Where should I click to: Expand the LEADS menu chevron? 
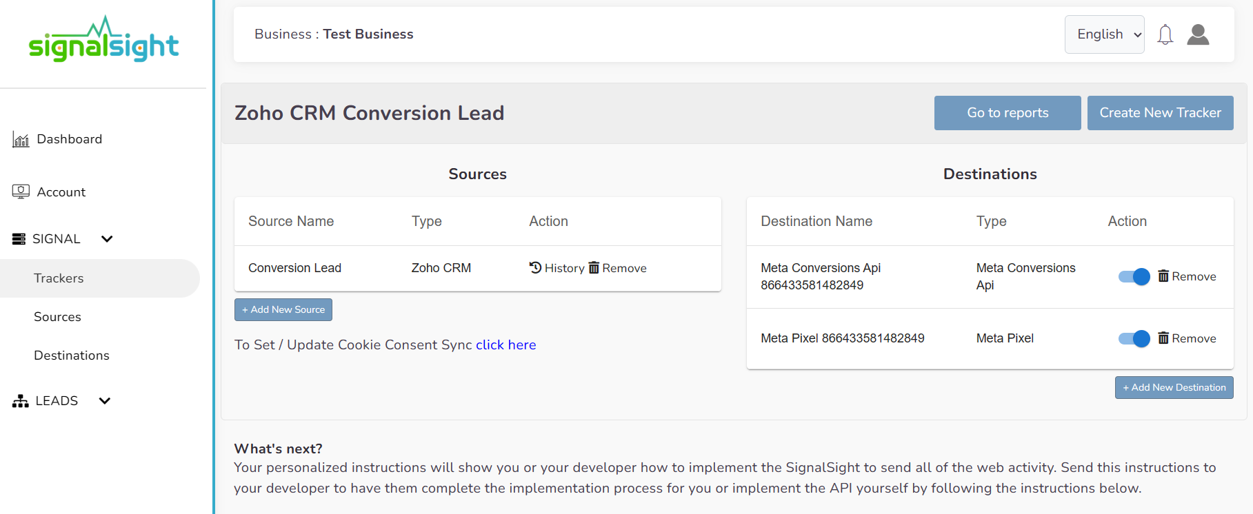tap(105, 401)
